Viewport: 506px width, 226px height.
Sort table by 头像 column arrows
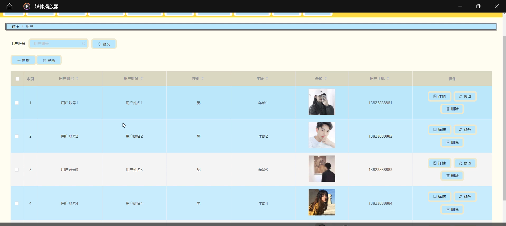coord(326,78)
